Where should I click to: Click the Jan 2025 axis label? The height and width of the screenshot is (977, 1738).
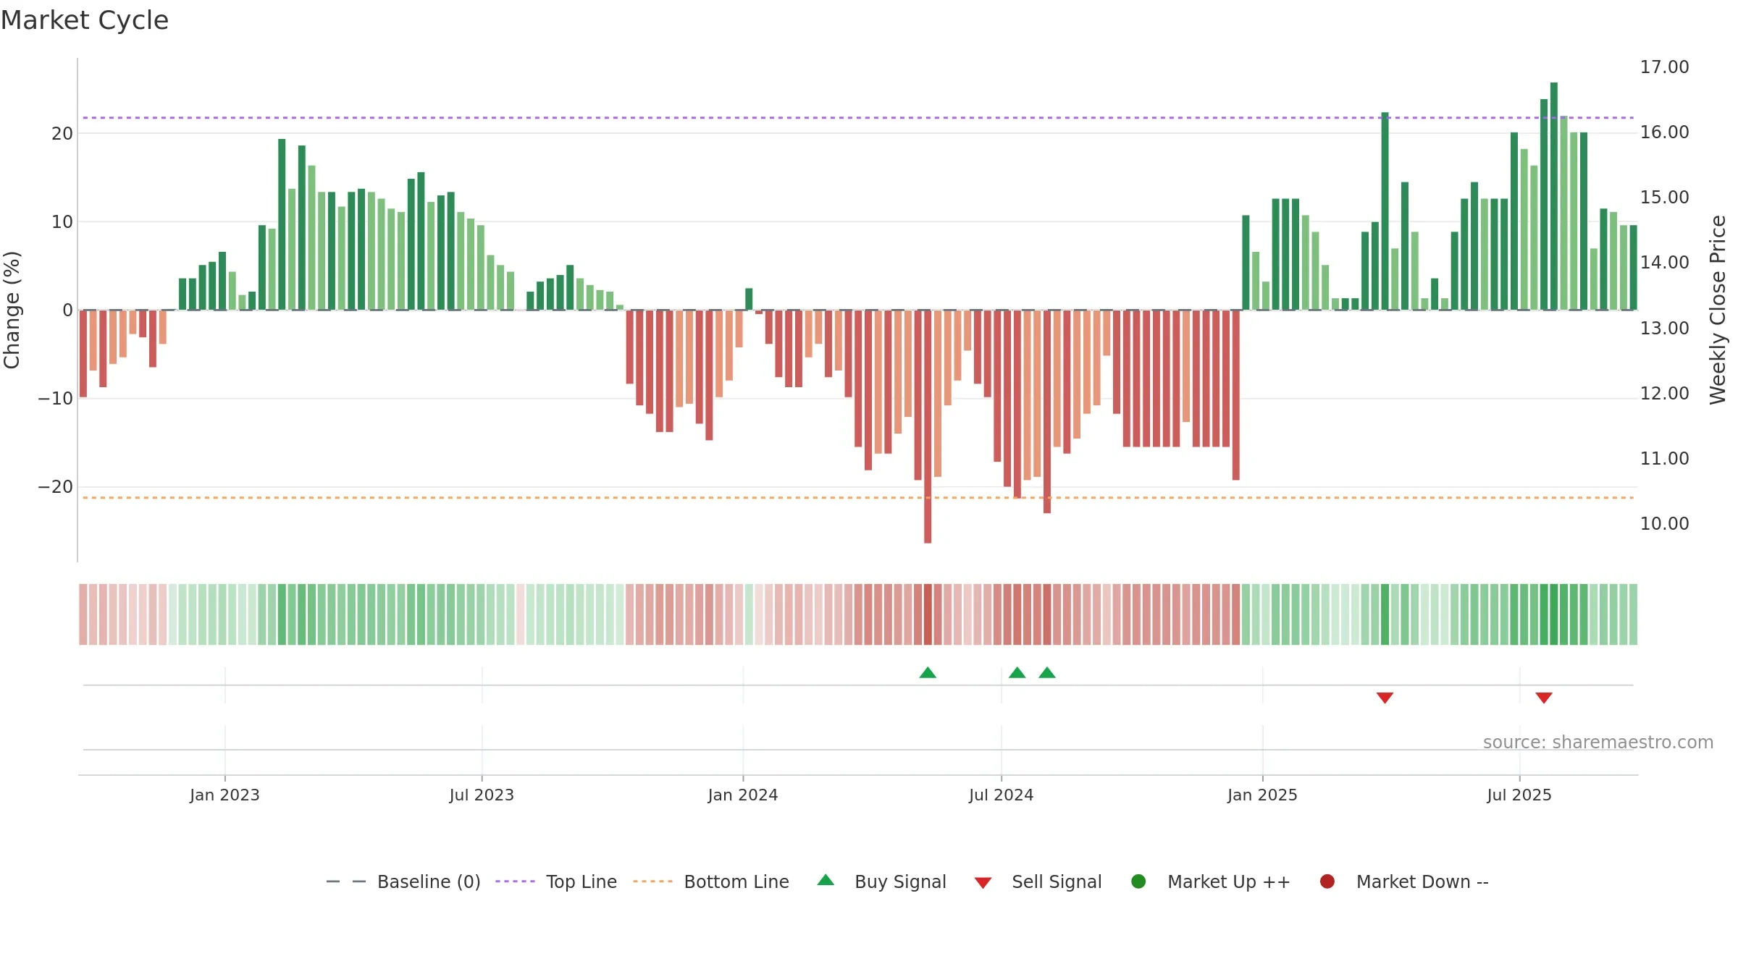click(x=1262, y=795)
